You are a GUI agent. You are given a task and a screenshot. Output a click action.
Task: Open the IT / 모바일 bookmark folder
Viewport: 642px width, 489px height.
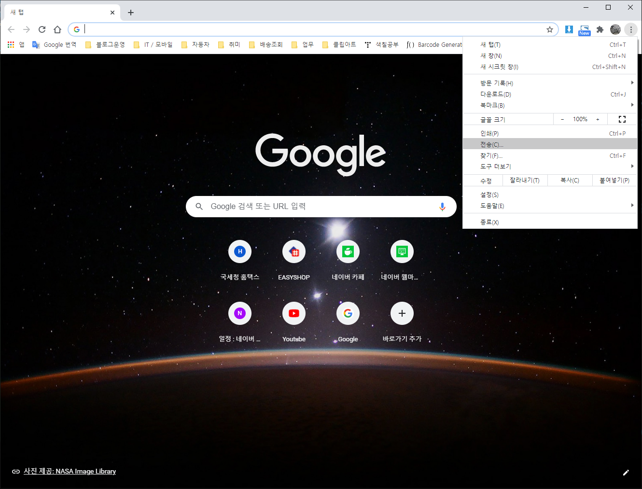[x=153, y=44]
